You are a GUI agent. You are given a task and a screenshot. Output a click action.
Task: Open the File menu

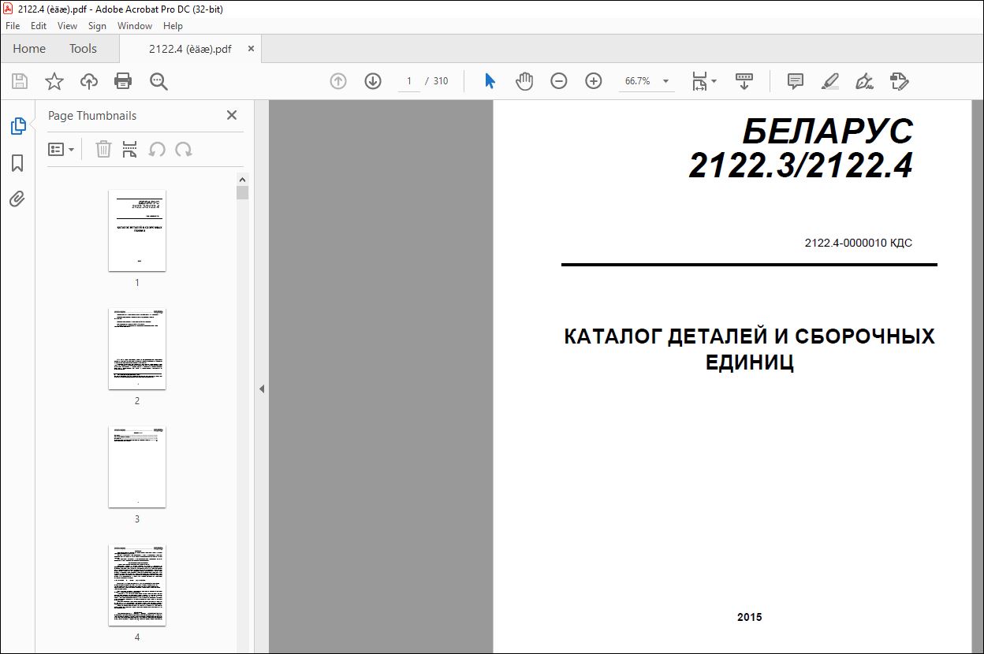(x=13, y=26)
